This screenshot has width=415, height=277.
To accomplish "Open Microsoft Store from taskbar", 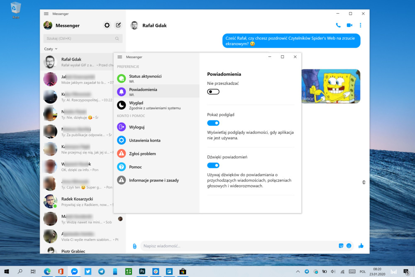I will (183, 271).
